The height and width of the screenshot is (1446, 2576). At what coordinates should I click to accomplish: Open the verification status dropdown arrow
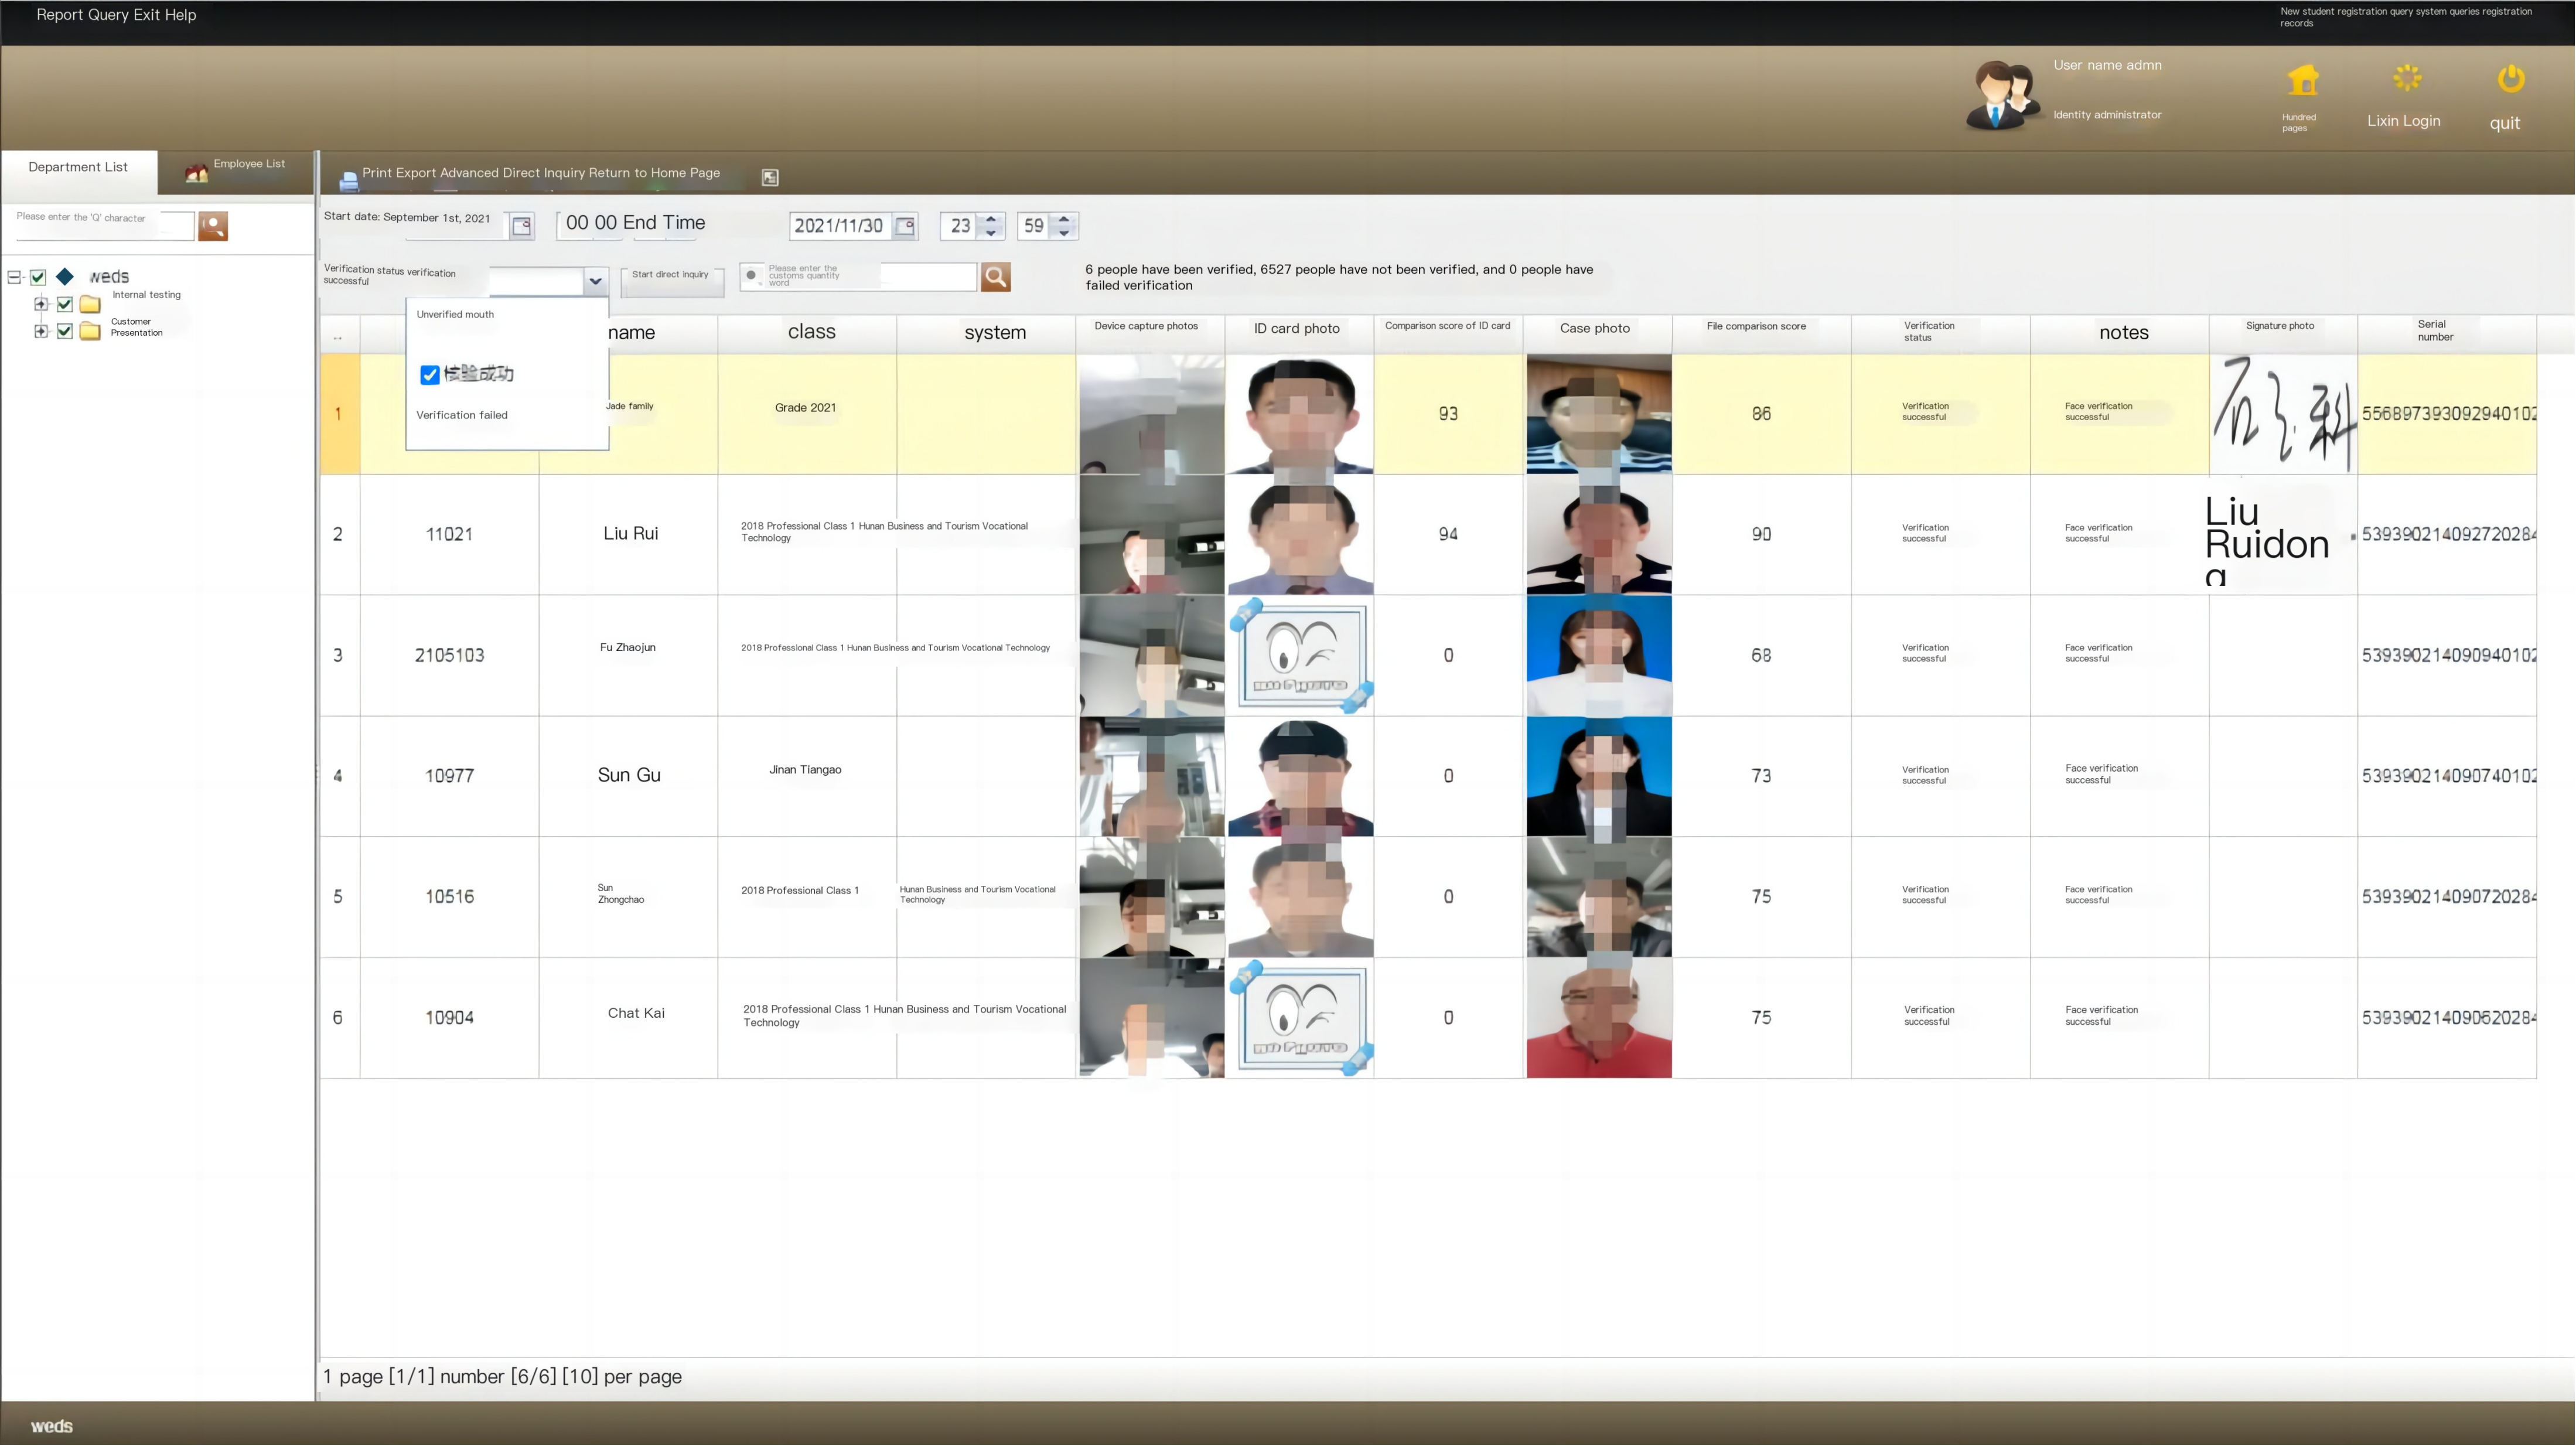coord(596,281)
